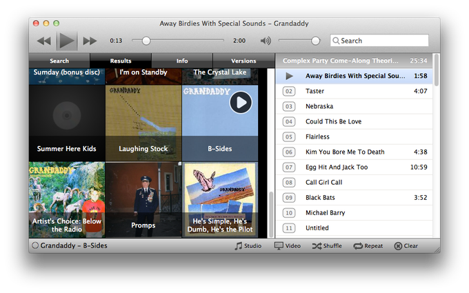Focus the Search input field

point(379,41)
